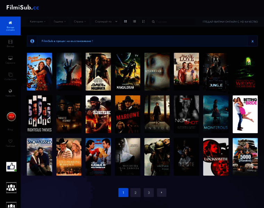Click the group of people icon
The width and height of the screenshot is (264, 208).
tap(11, 188)
